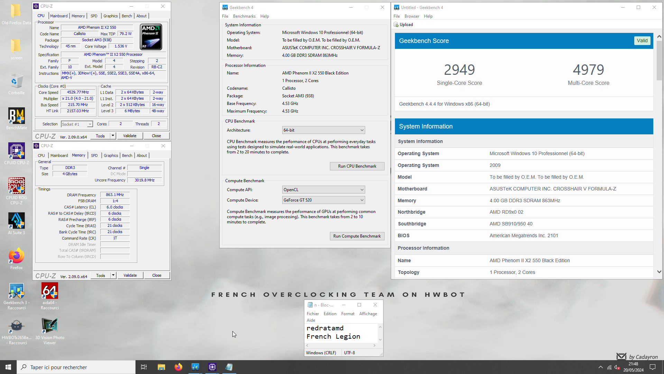Switch to Geekbench taskbar icon

195,367
